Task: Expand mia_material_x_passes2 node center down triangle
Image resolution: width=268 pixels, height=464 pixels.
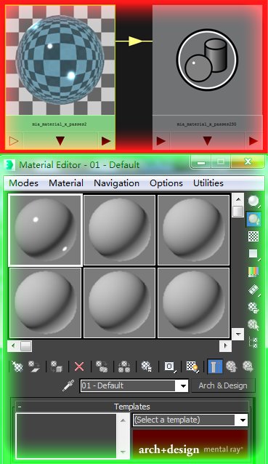Action: tap(60, 141)
